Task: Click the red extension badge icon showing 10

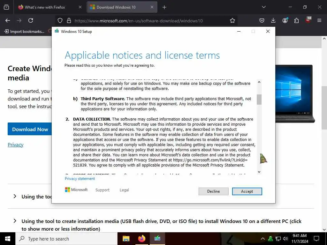Action: (308, 20)
